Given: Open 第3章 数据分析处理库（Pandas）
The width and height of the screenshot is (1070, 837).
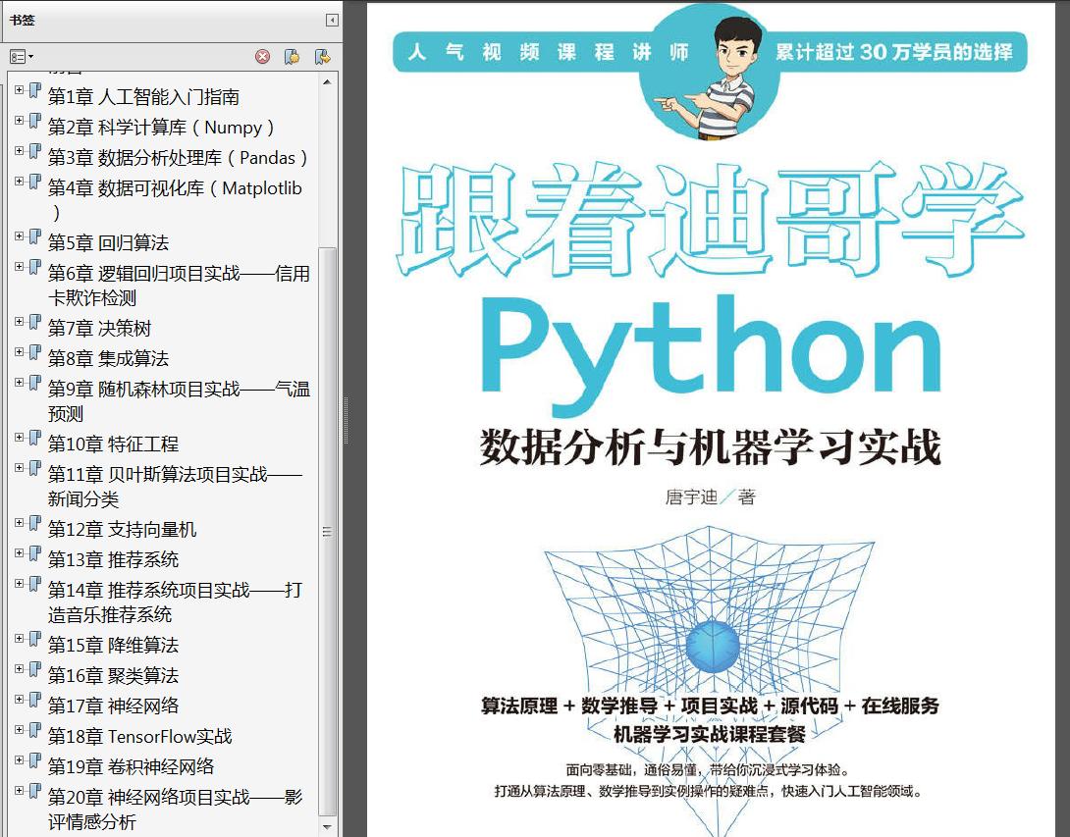Looking at the screenshot, I should [178, 158].
